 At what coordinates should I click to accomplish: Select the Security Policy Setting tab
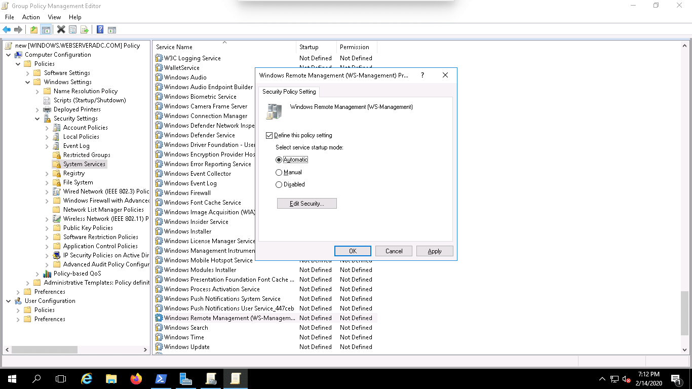tap(289, 92)
